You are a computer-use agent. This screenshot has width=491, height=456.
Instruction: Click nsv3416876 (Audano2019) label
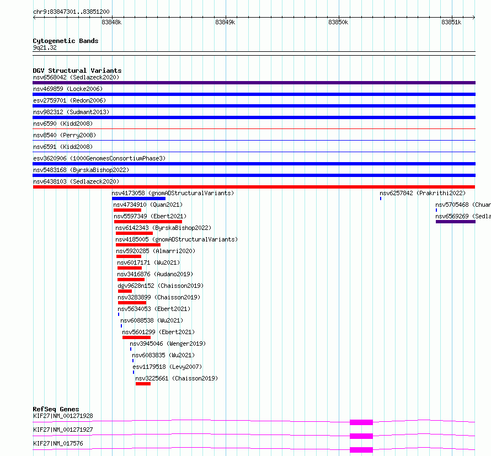click(155, 274)
